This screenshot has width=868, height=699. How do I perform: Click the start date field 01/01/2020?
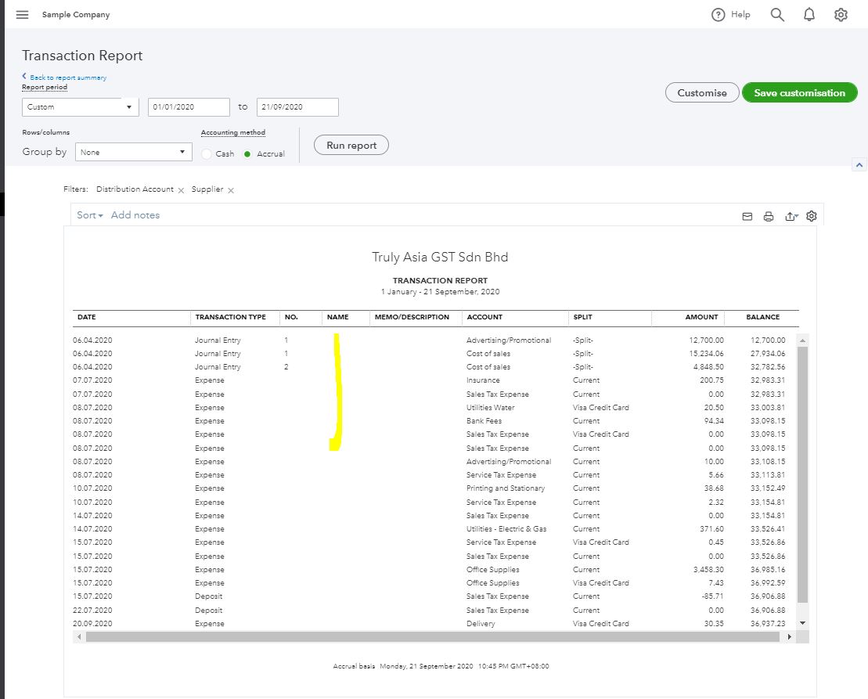tap(188, 107)
